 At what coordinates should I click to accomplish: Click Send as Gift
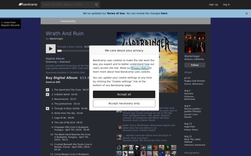coord(53,82)
